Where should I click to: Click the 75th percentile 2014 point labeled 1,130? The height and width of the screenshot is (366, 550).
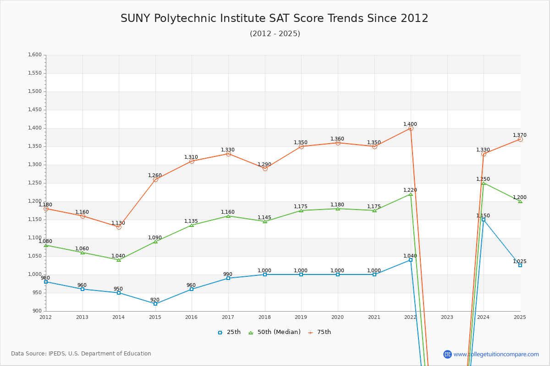(x=119, y=227)
